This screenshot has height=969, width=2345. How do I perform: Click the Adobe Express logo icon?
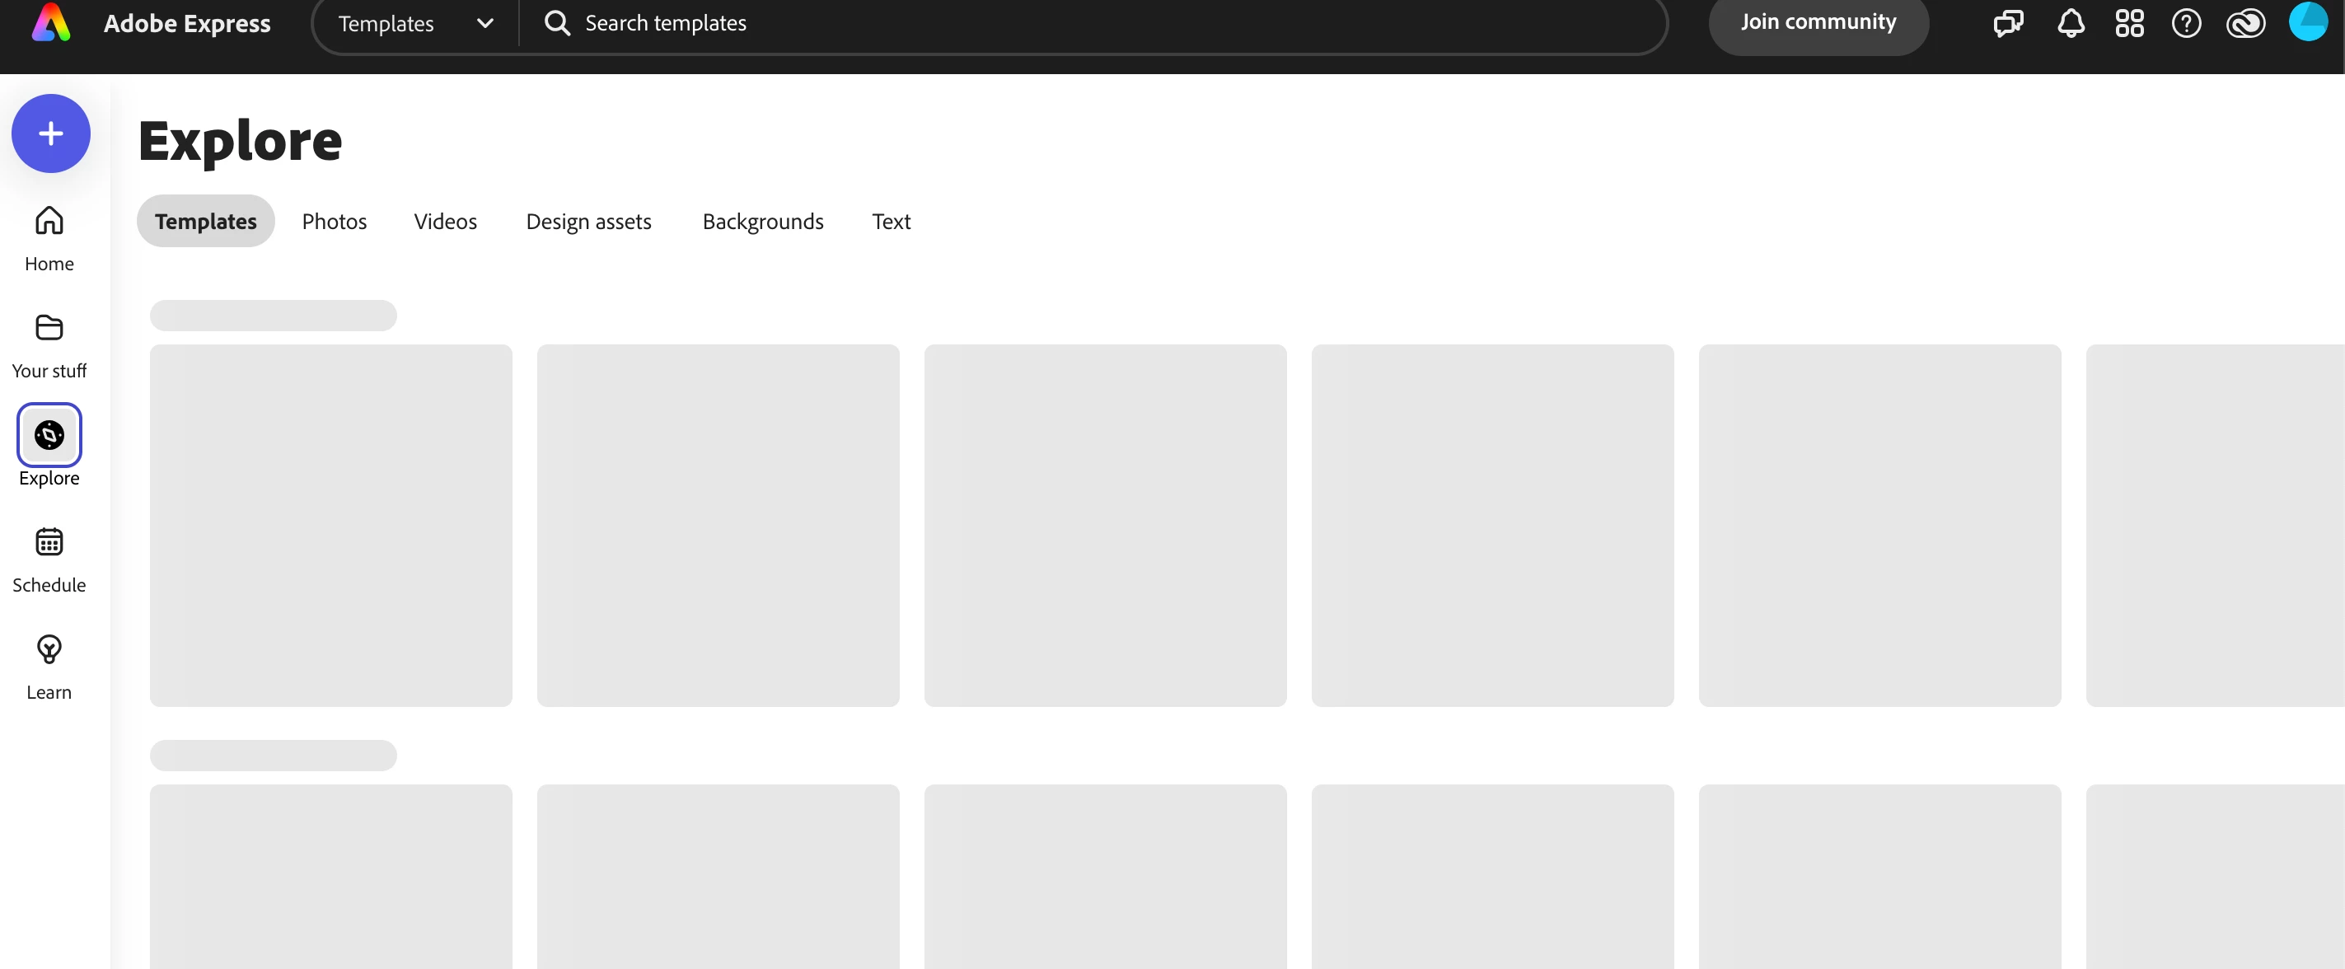(51, 23)
